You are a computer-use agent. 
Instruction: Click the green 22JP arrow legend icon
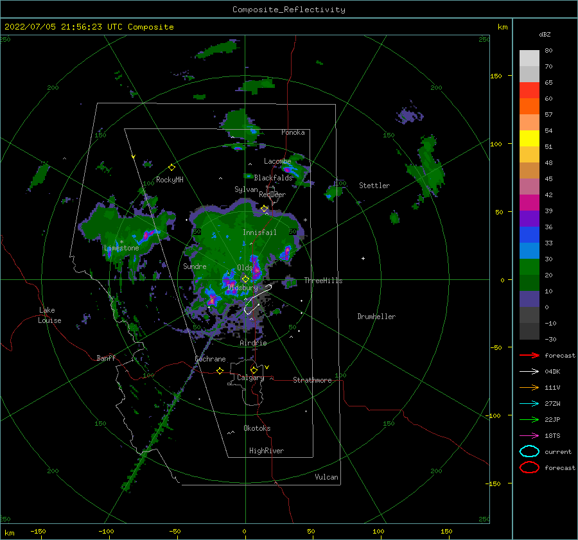[x=529, y=419]
